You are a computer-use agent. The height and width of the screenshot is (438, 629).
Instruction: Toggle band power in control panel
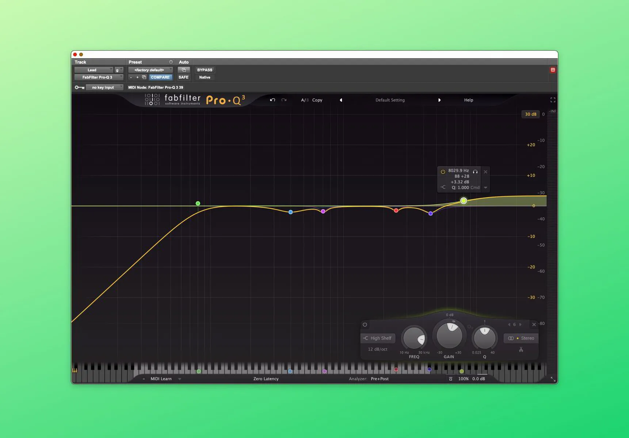pyautogui.click(x=365, y=324)
